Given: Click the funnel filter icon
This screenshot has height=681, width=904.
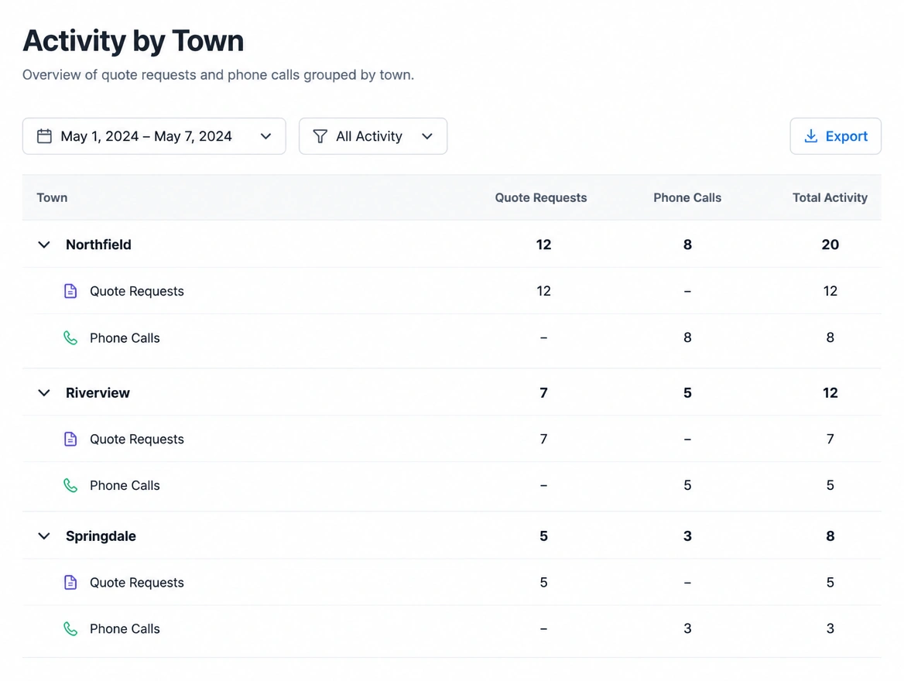Looking at the screenshot, I should pyautogui.click(x=320, y=136).
